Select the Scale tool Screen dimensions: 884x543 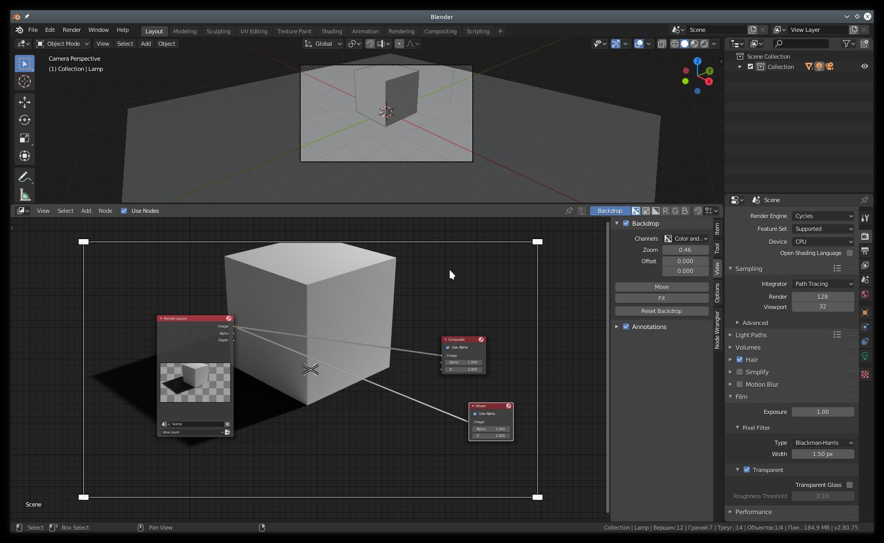click(x=24, y=138)
